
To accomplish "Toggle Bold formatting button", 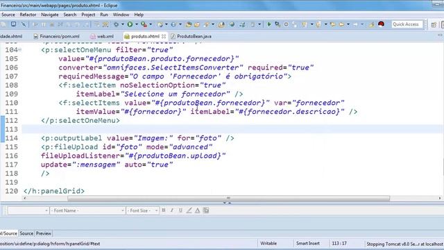I will click(x=164, y=210).
